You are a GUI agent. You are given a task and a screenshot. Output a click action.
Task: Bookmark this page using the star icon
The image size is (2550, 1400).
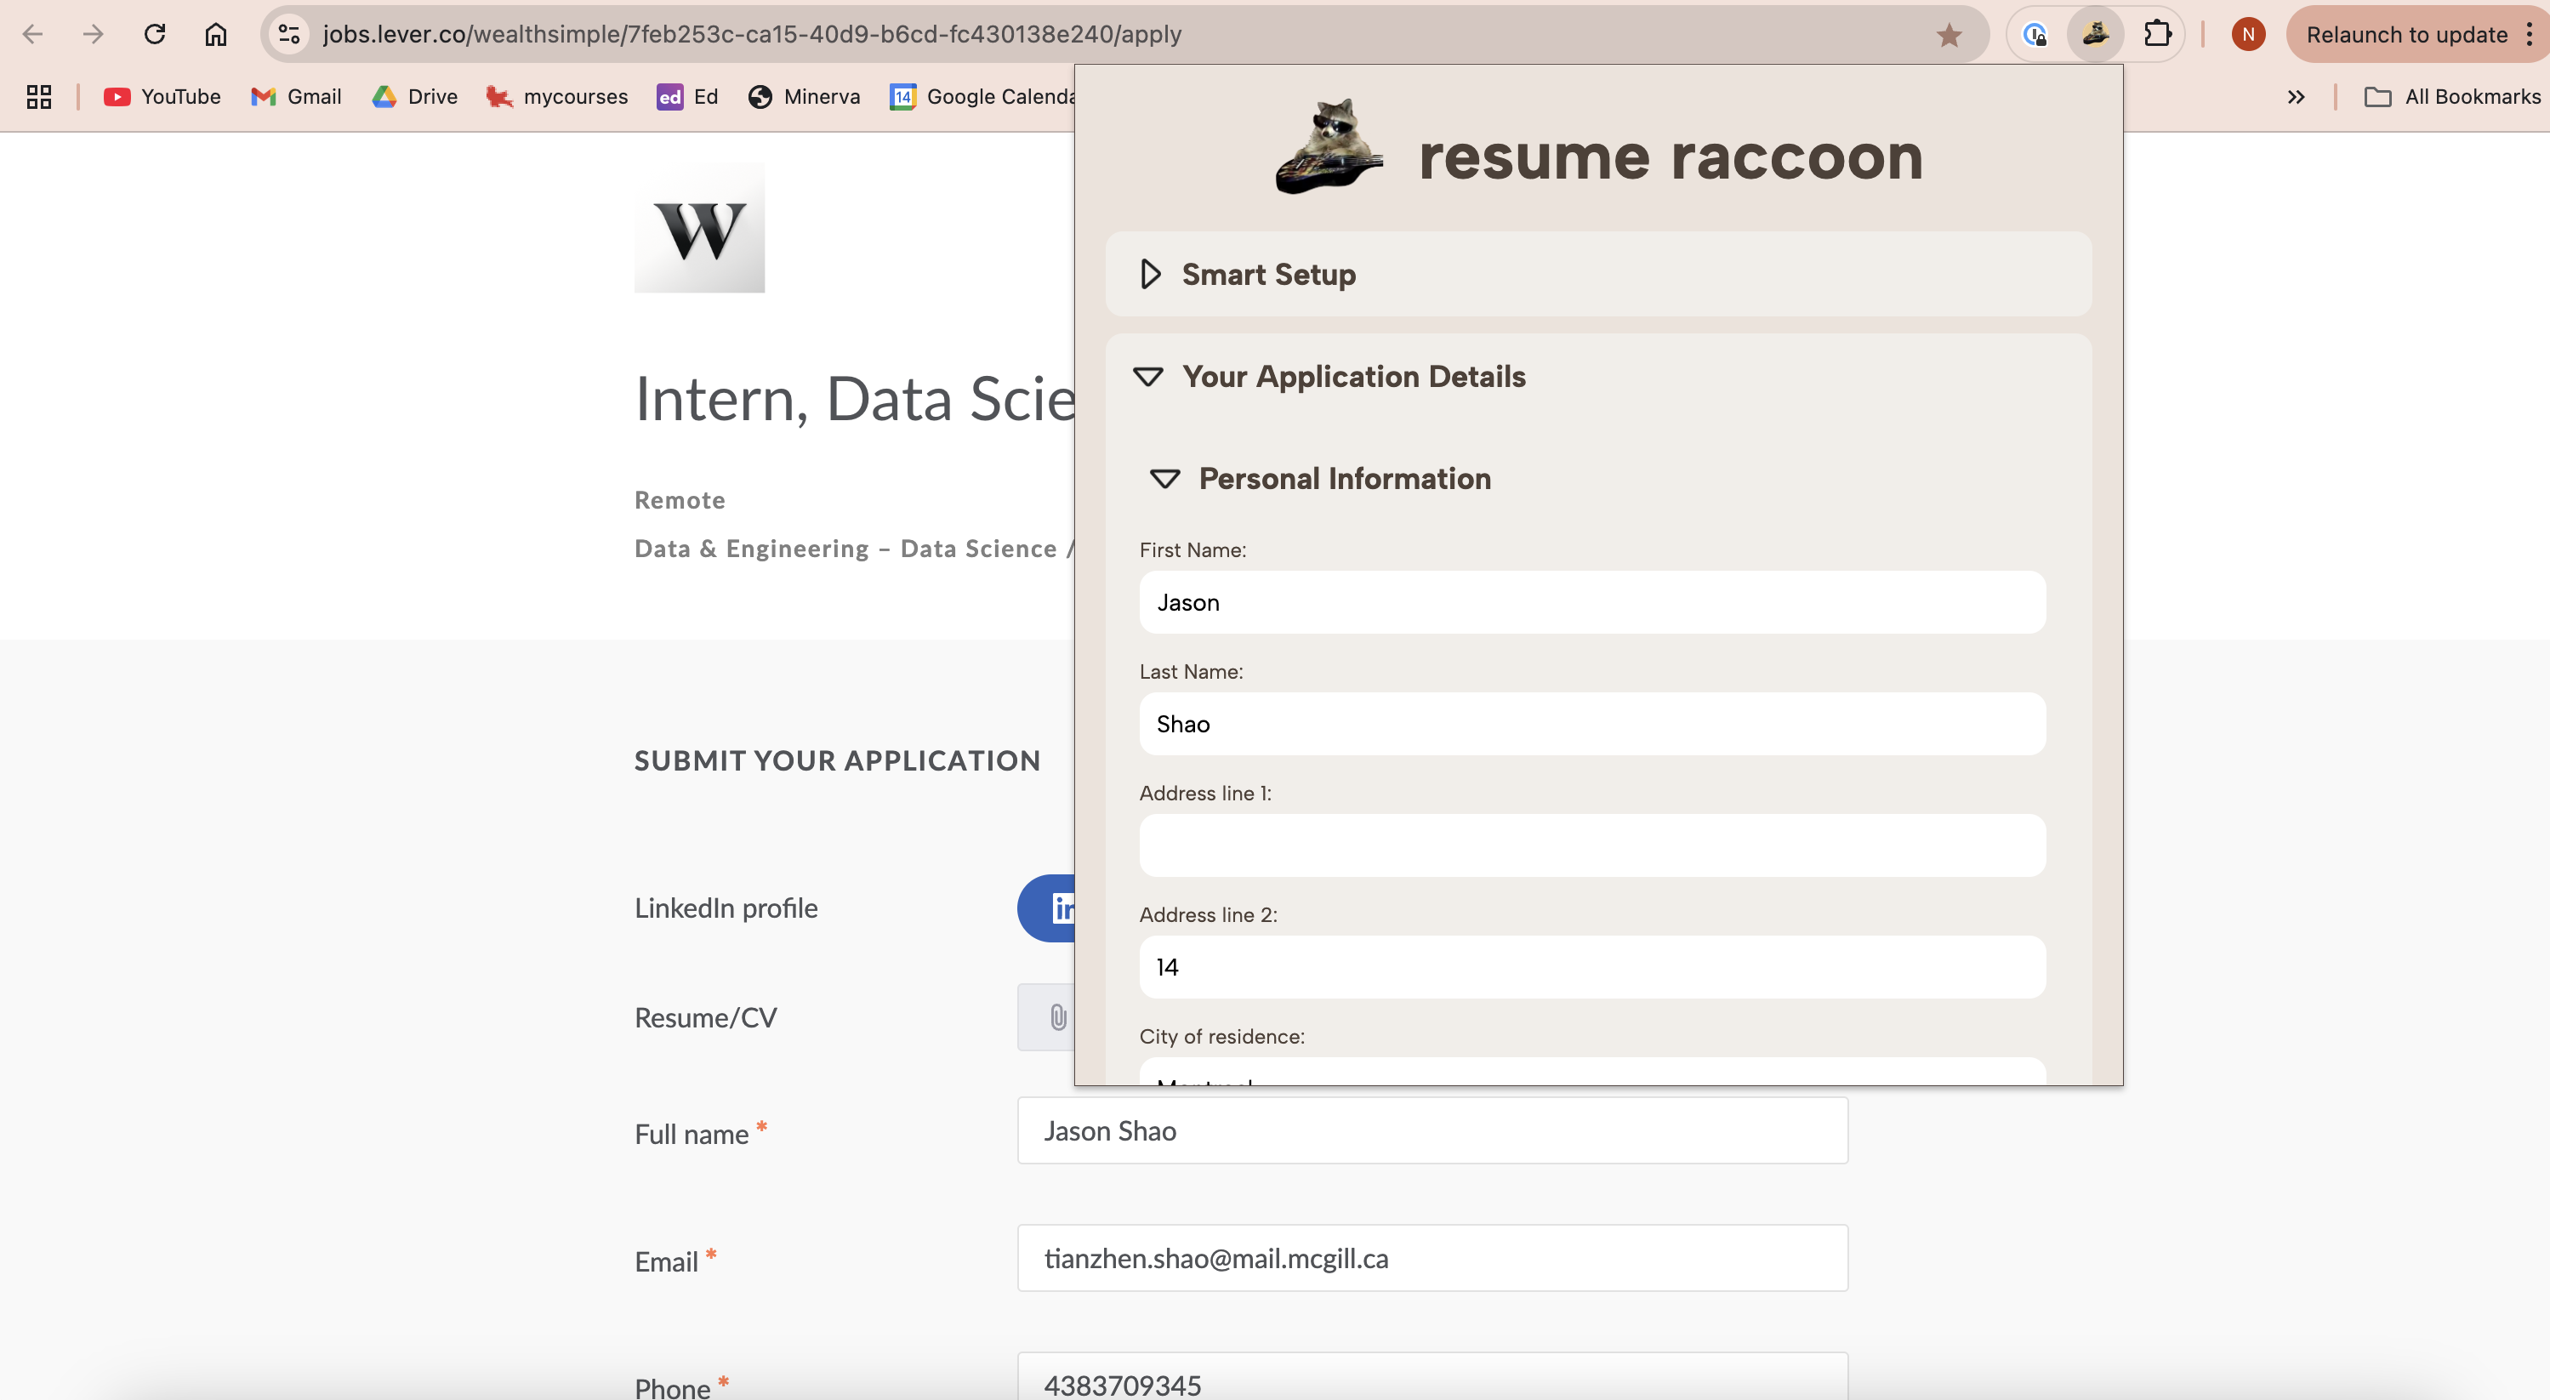(x=1948, y=34)
